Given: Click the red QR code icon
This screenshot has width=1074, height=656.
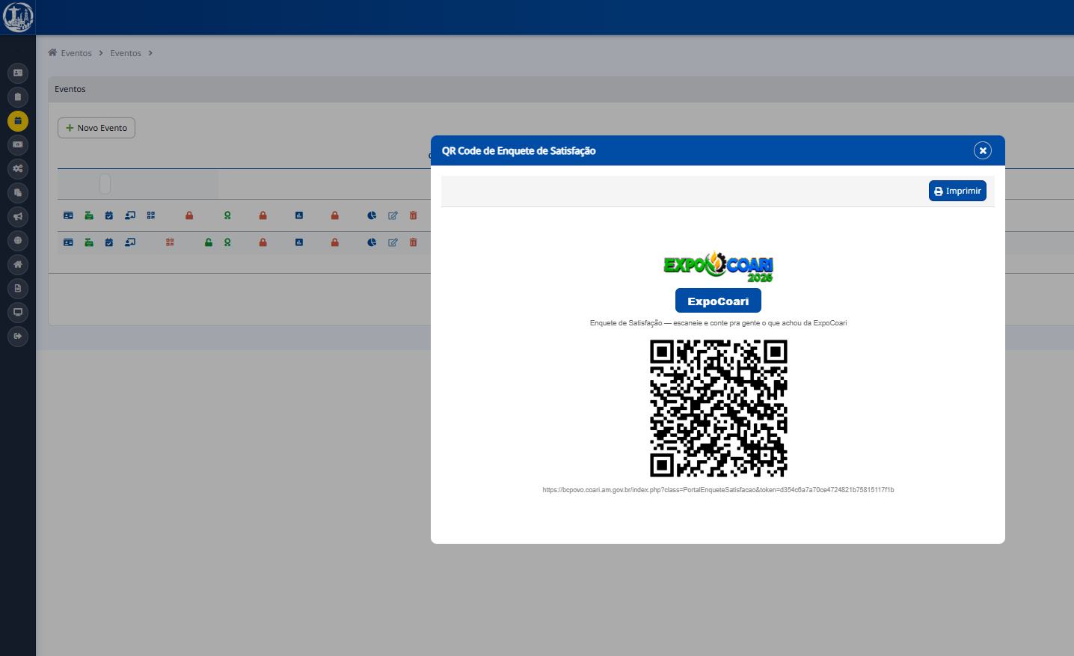Looking at the screenshot, I should [x=170, y=242].
